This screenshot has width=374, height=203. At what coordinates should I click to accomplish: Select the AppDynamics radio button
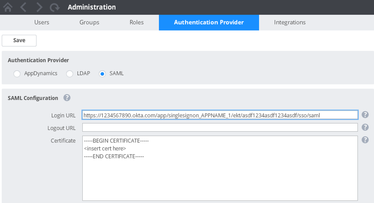tap(17, 74)
